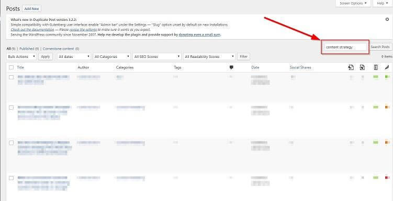This screenshot has height=201, width=393.
Task: Select the second post's checkbox
Action: 11,108
